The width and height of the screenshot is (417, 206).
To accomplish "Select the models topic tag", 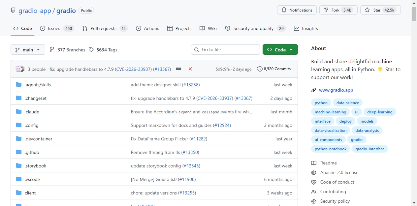I will [x=367, y=121].
